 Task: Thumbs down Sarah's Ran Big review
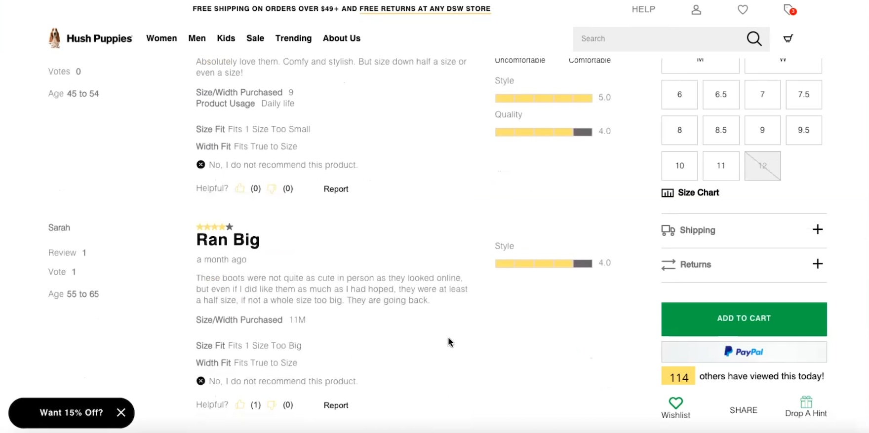[272, 405]
